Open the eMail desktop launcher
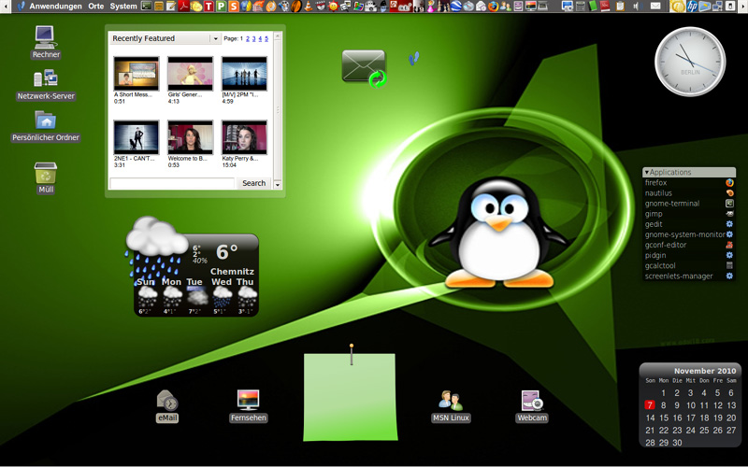 click(x=167, y=406)
